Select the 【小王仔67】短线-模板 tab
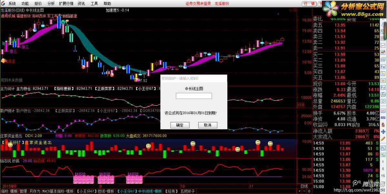 click(95, 191)
